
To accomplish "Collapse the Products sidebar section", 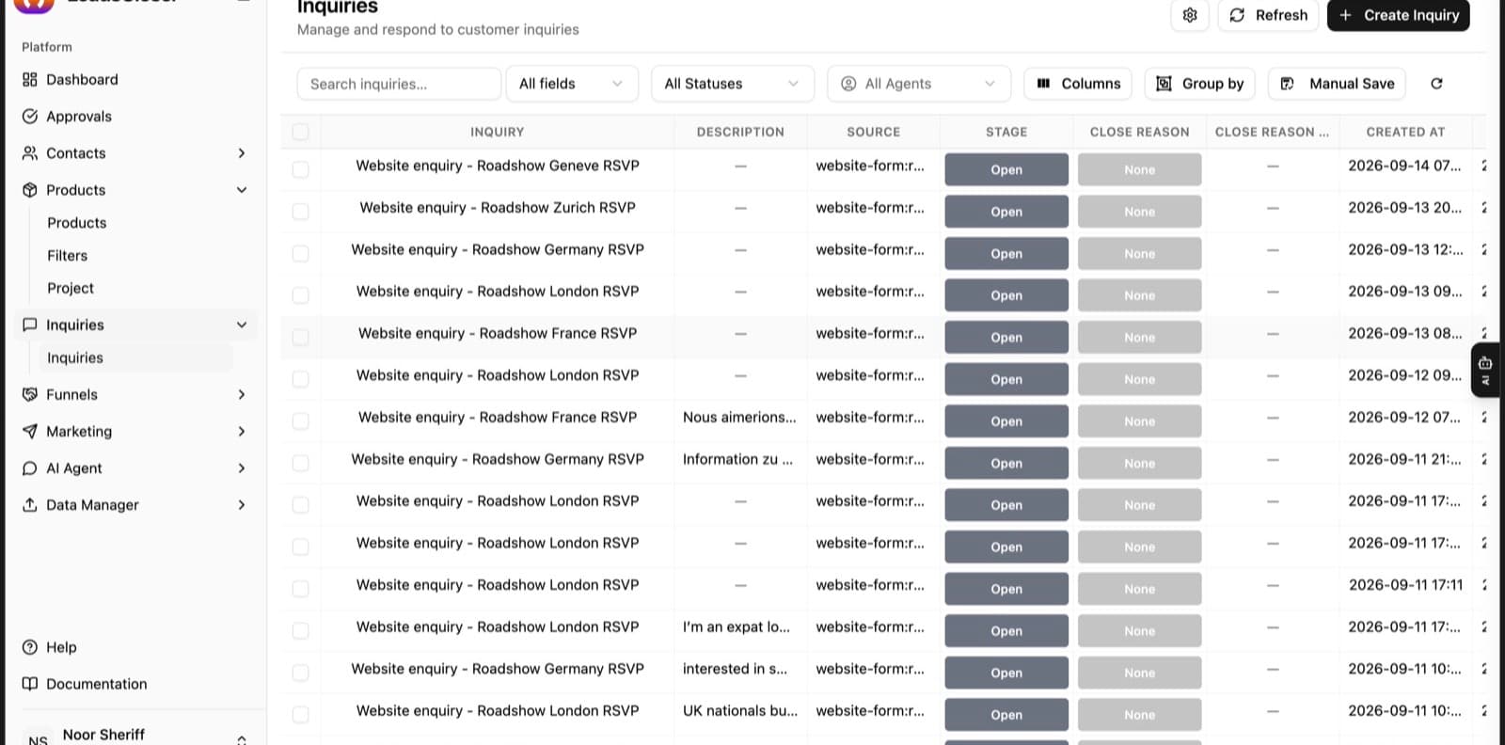I will pyautogui.click(x=242, y=190).
